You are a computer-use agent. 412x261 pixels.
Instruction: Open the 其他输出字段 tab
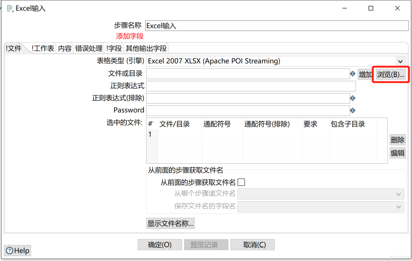[146, 49]
